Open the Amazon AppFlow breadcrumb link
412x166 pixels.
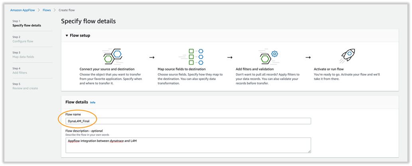tap(23, 10)
